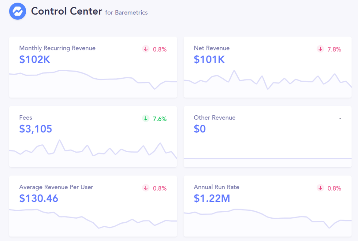Image resolution: width=358 pixels, height=241 pixels.
Task: Click the Average Revenue Per User trend line
Action: pyautogui.click(x=93, y=220)
